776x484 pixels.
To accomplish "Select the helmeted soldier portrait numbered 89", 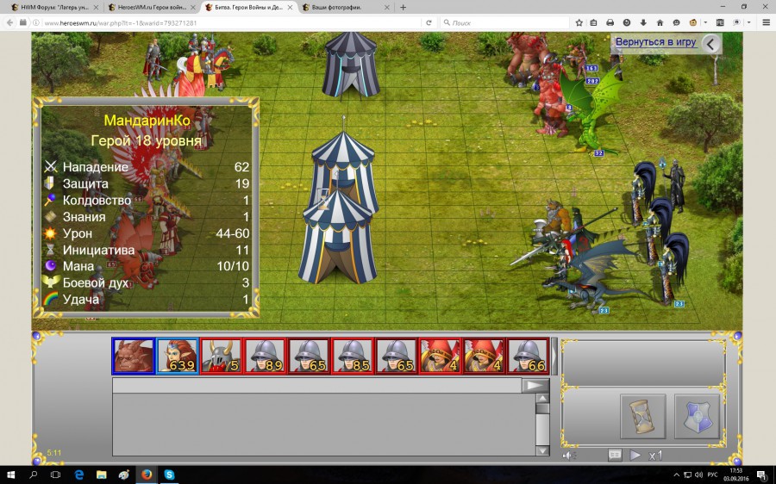I will (x=266, y=356).
